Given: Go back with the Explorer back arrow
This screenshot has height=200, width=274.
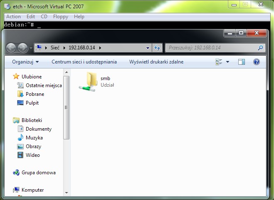Looking at the screenshot, I should [11, 48].
